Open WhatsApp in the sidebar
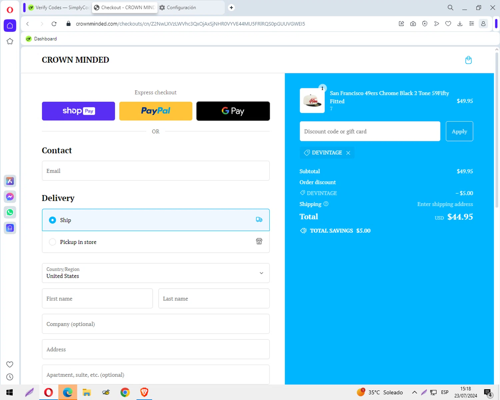The height and width of the screenshot is (400, 500). [10, 212]
